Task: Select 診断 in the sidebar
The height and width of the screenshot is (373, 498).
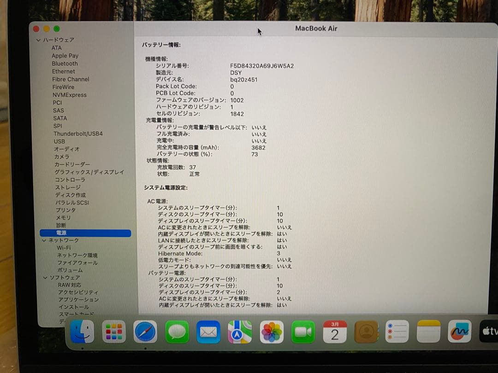Action: click(x=61, y=225)
